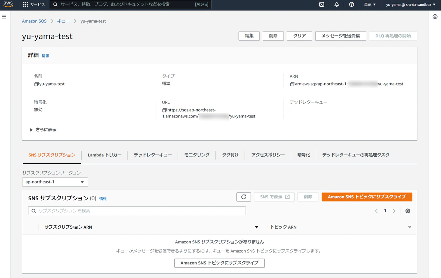Open the AWS home logo
Image resolution: width=441 pixels, height=278 pixels.
click(x=8, y=4)
